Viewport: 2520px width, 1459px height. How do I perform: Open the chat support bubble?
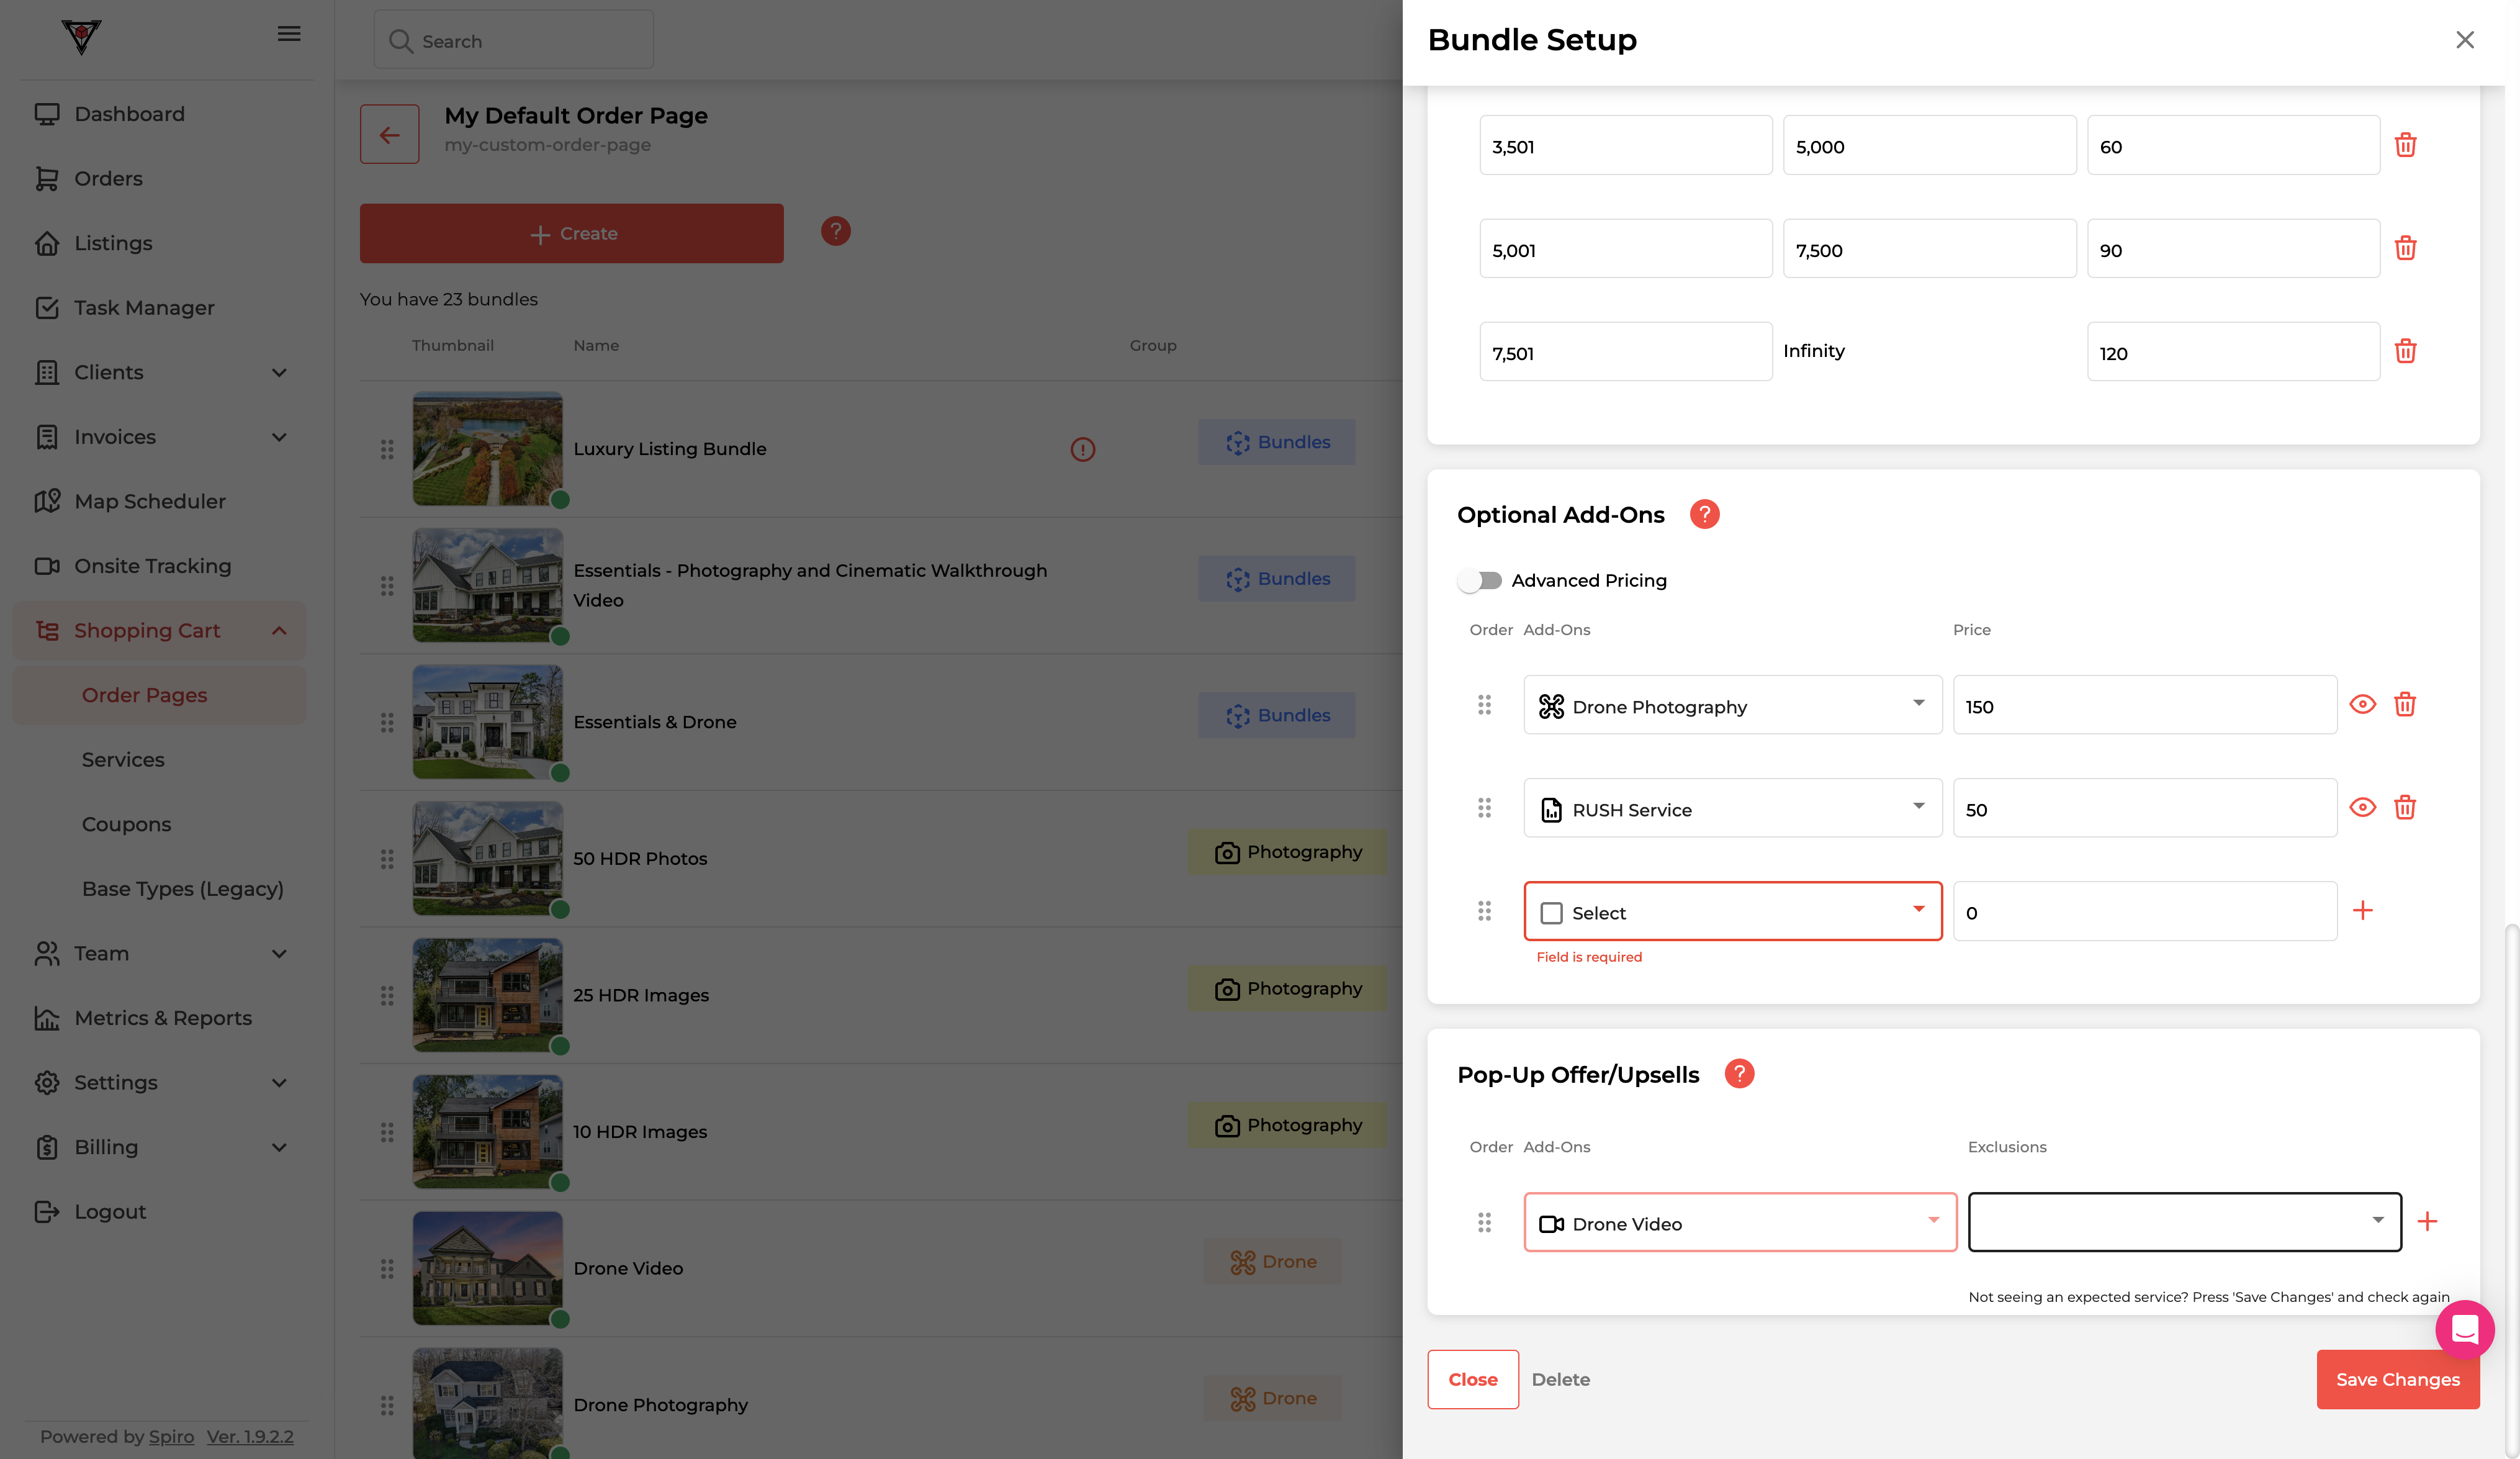tap(2464, 1329)
